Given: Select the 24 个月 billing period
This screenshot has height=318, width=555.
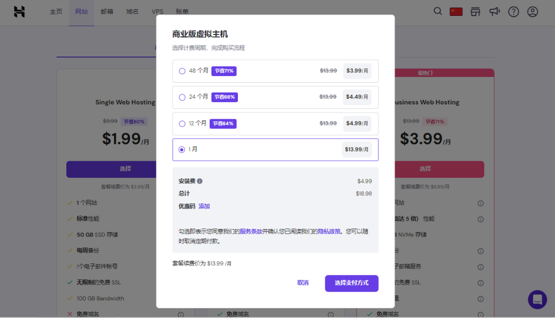Looking at the screenshot, I should click(182, 97).
